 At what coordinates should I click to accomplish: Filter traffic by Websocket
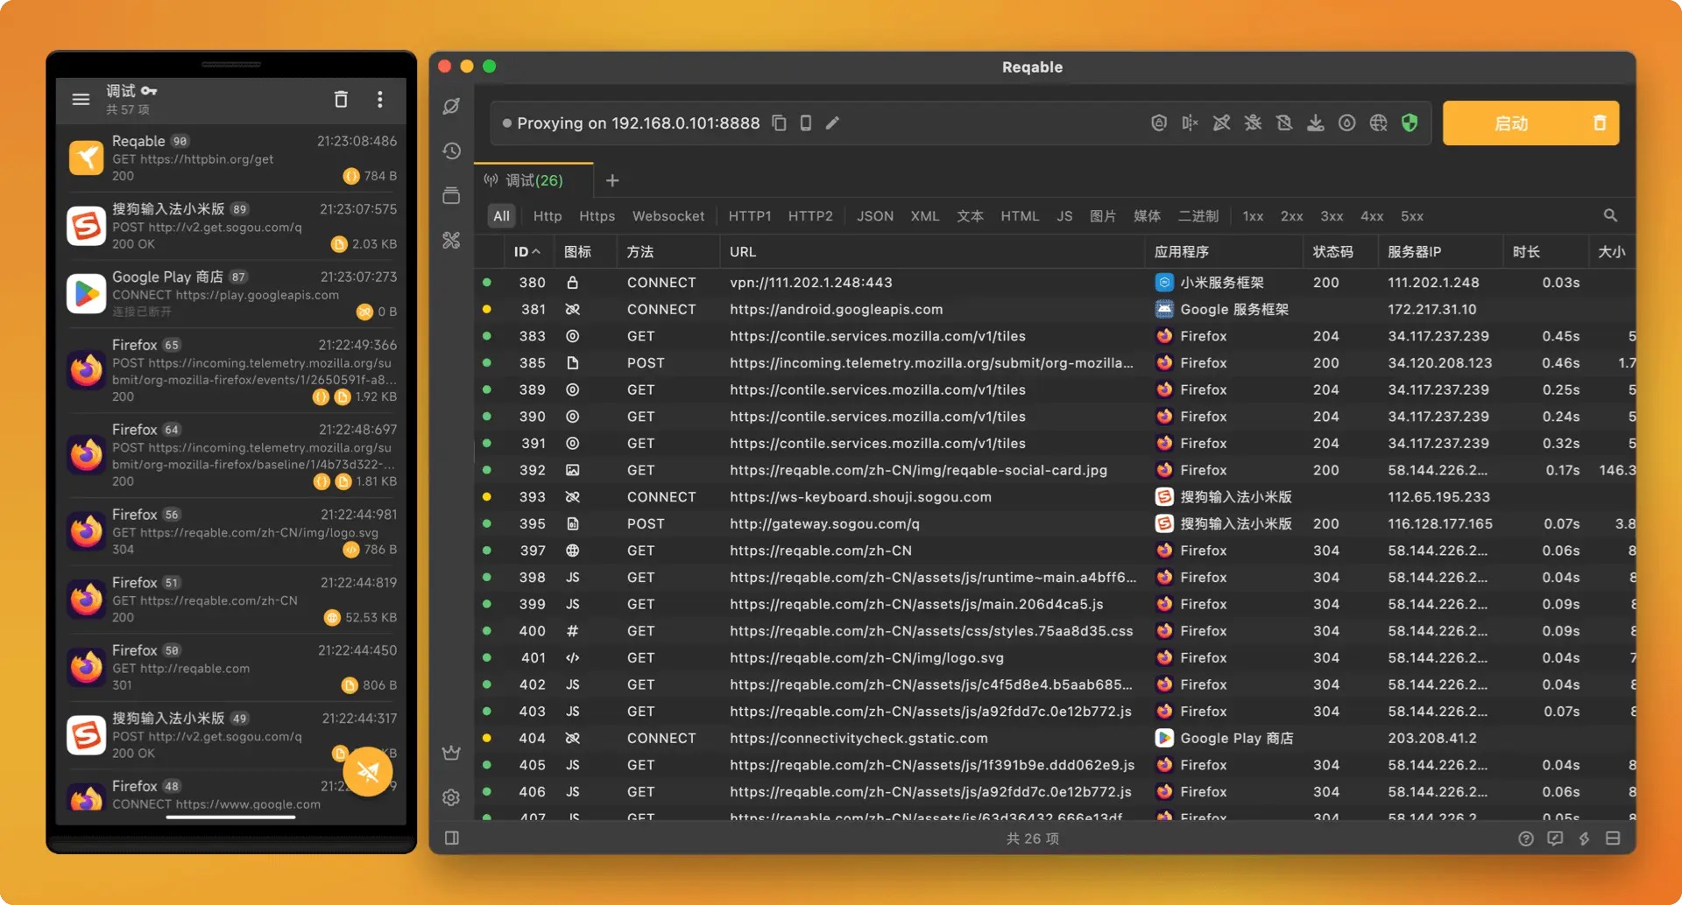pos(668,216)
